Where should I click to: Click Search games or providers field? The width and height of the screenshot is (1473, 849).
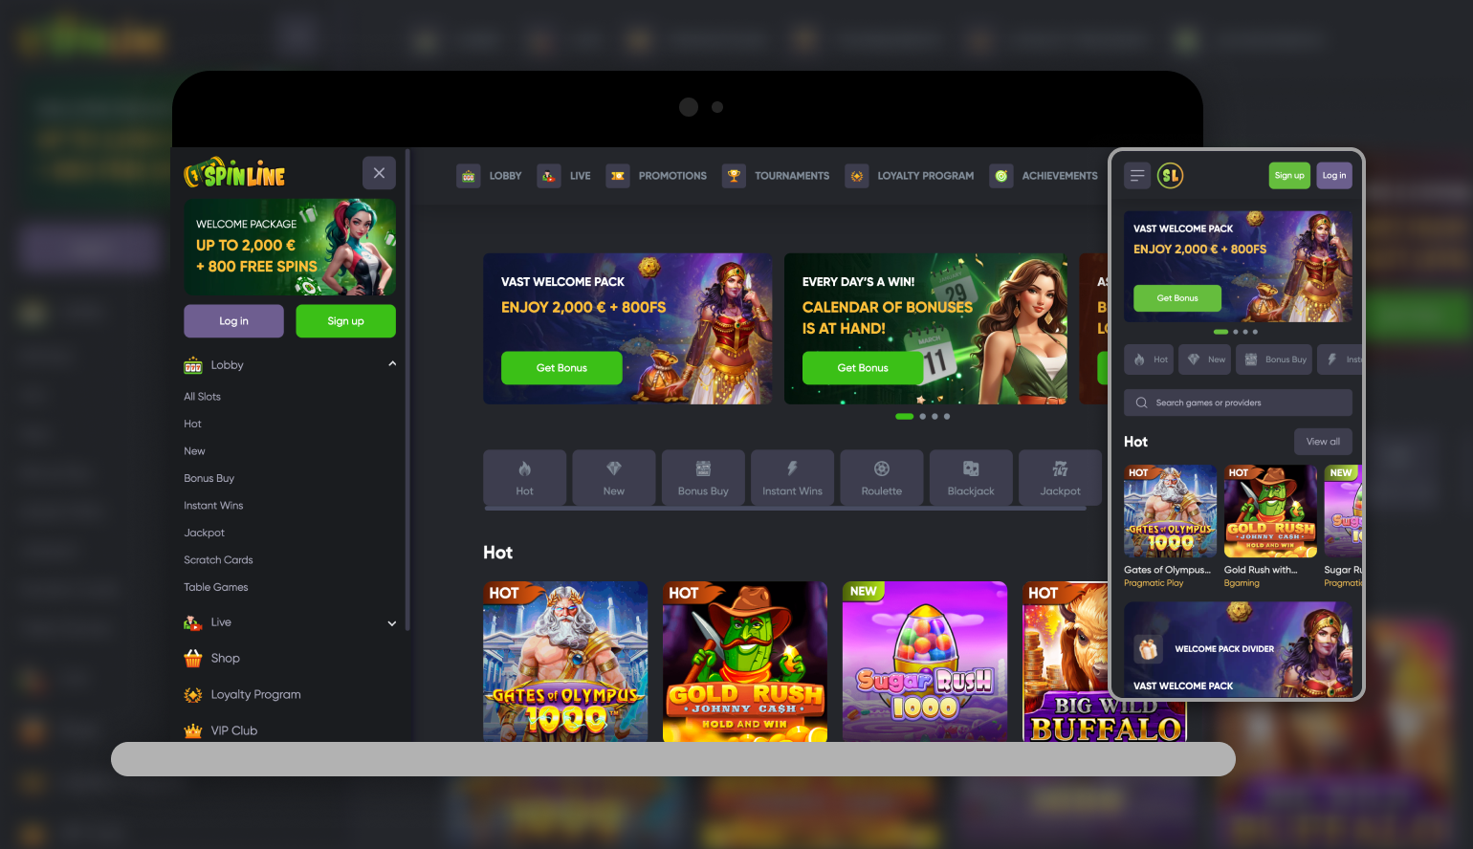pyautogui.click(x=1238, y=403)
